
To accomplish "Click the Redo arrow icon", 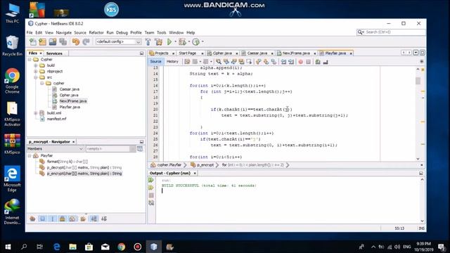I will click(x=86, y=42).
